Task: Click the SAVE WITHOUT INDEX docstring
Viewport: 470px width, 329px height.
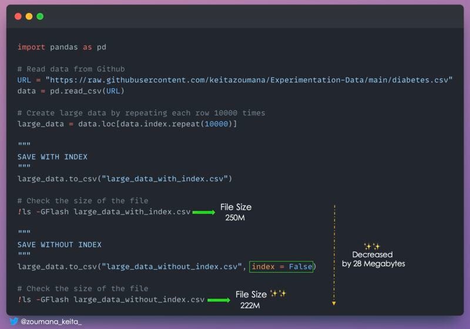Action: 59,244
